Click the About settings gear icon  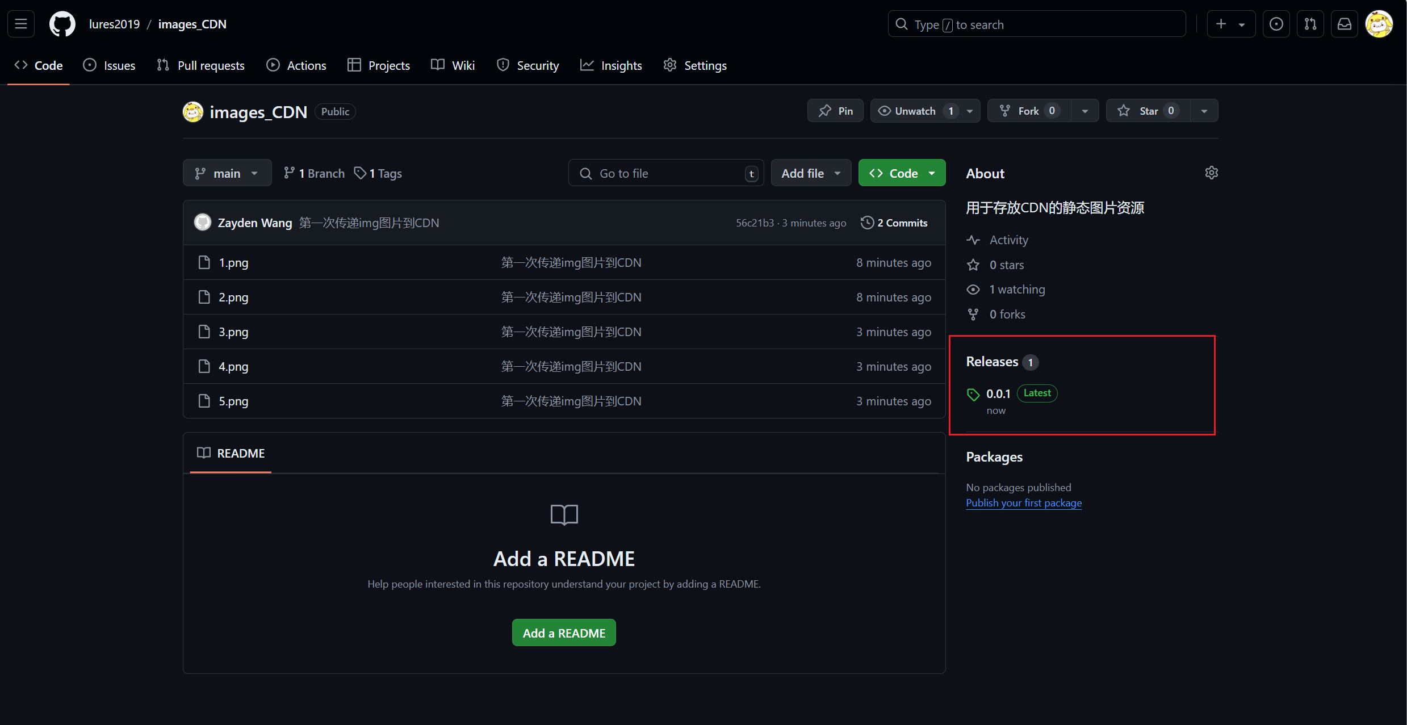1211,173
